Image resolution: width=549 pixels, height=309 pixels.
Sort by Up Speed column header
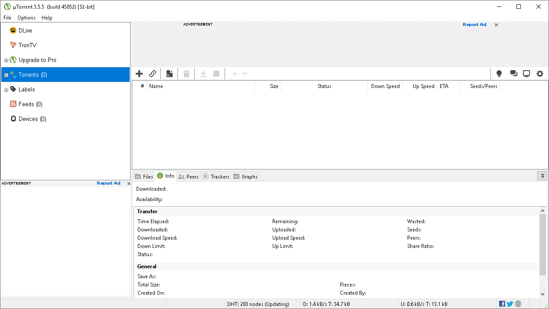pyautogui.click(x=419, y=86)
